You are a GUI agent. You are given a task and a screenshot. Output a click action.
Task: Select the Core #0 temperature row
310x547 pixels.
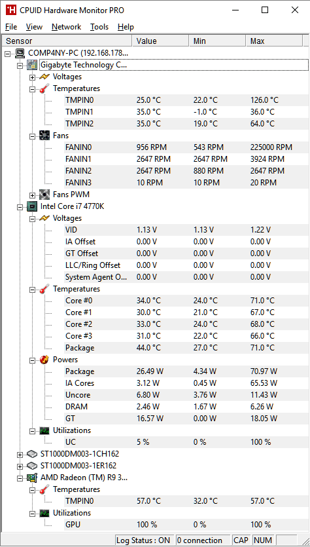point(186,301)
